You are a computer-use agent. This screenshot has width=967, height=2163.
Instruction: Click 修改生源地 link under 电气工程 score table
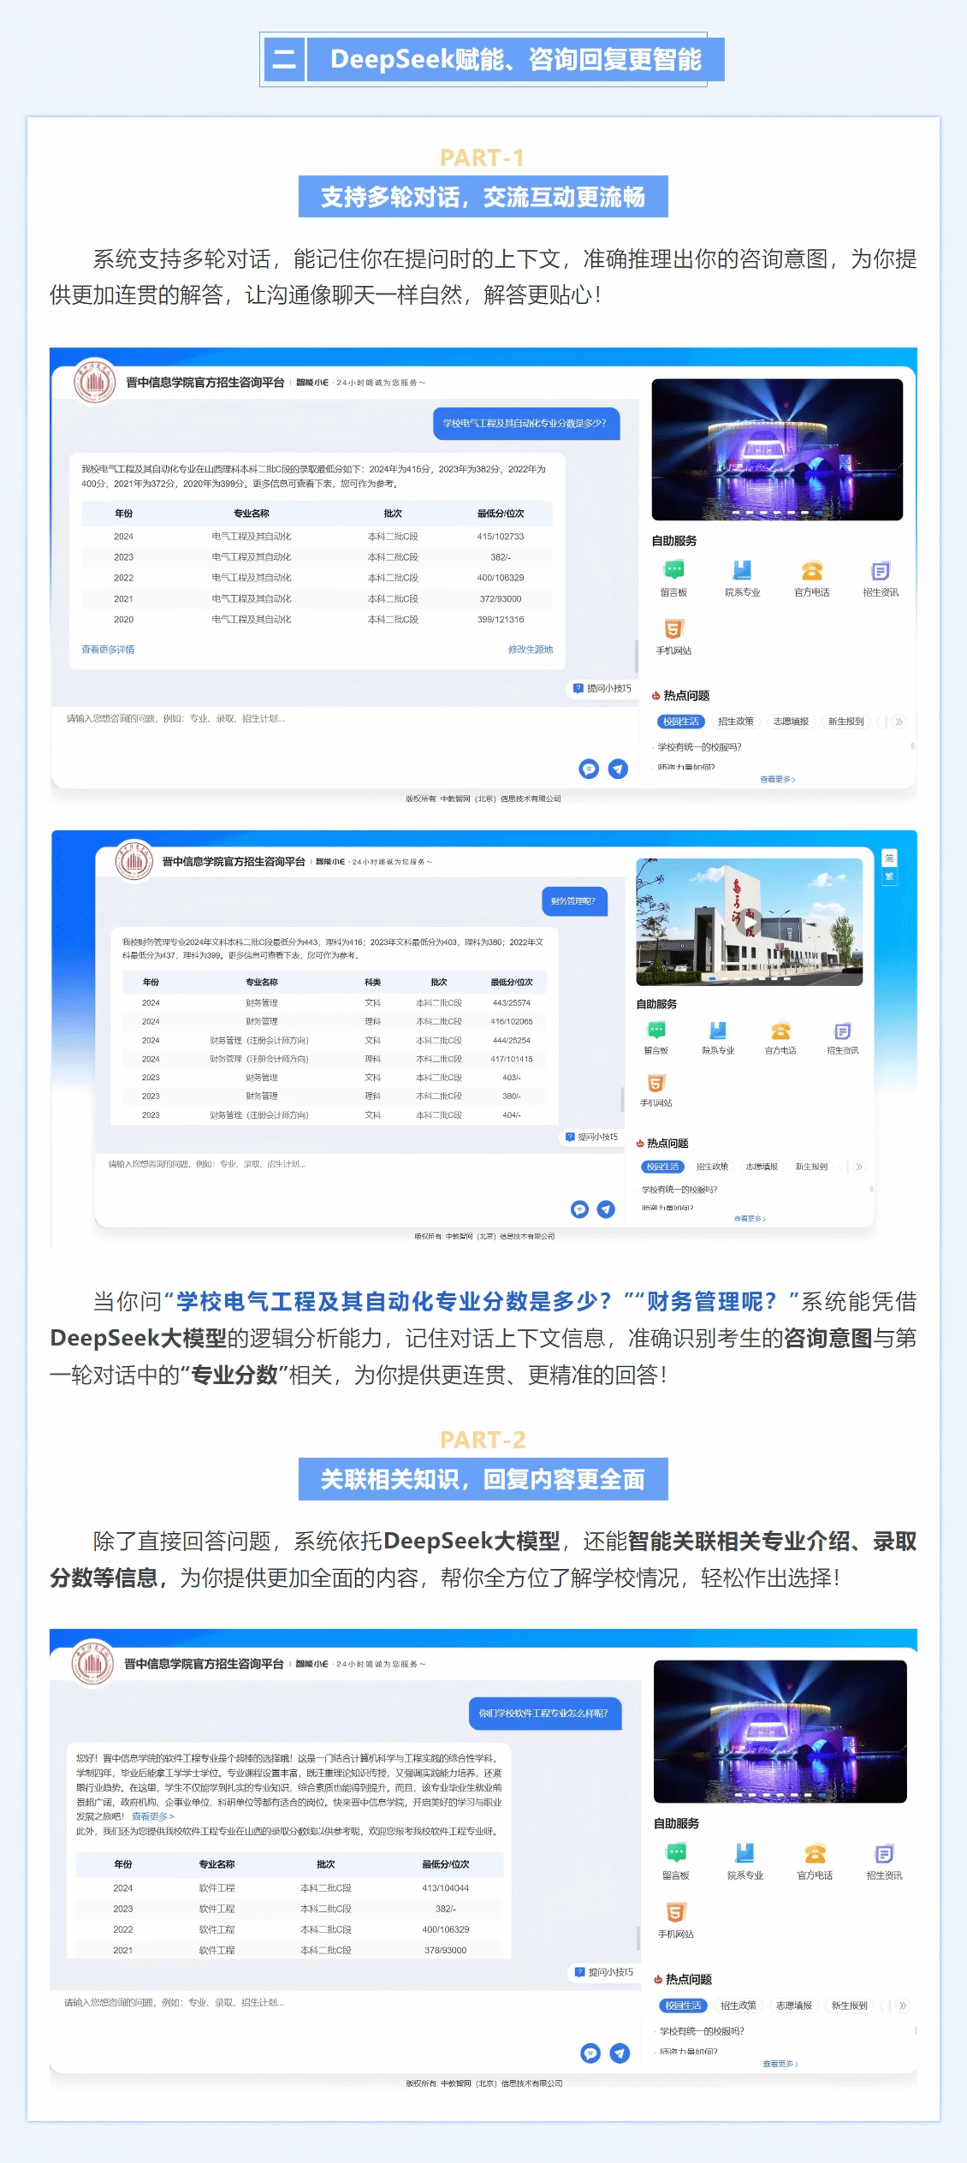point(531,650)
